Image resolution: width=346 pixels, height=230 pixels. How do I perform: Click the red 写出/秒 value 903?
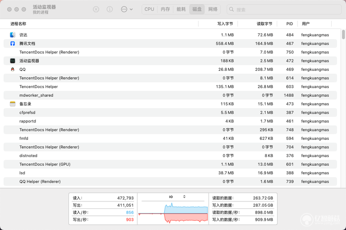point(130,220)
